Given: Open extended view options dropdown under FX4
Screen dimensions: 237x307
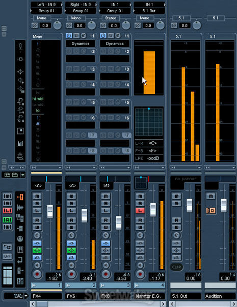Looking at the screenshot, I should (60, 168).
